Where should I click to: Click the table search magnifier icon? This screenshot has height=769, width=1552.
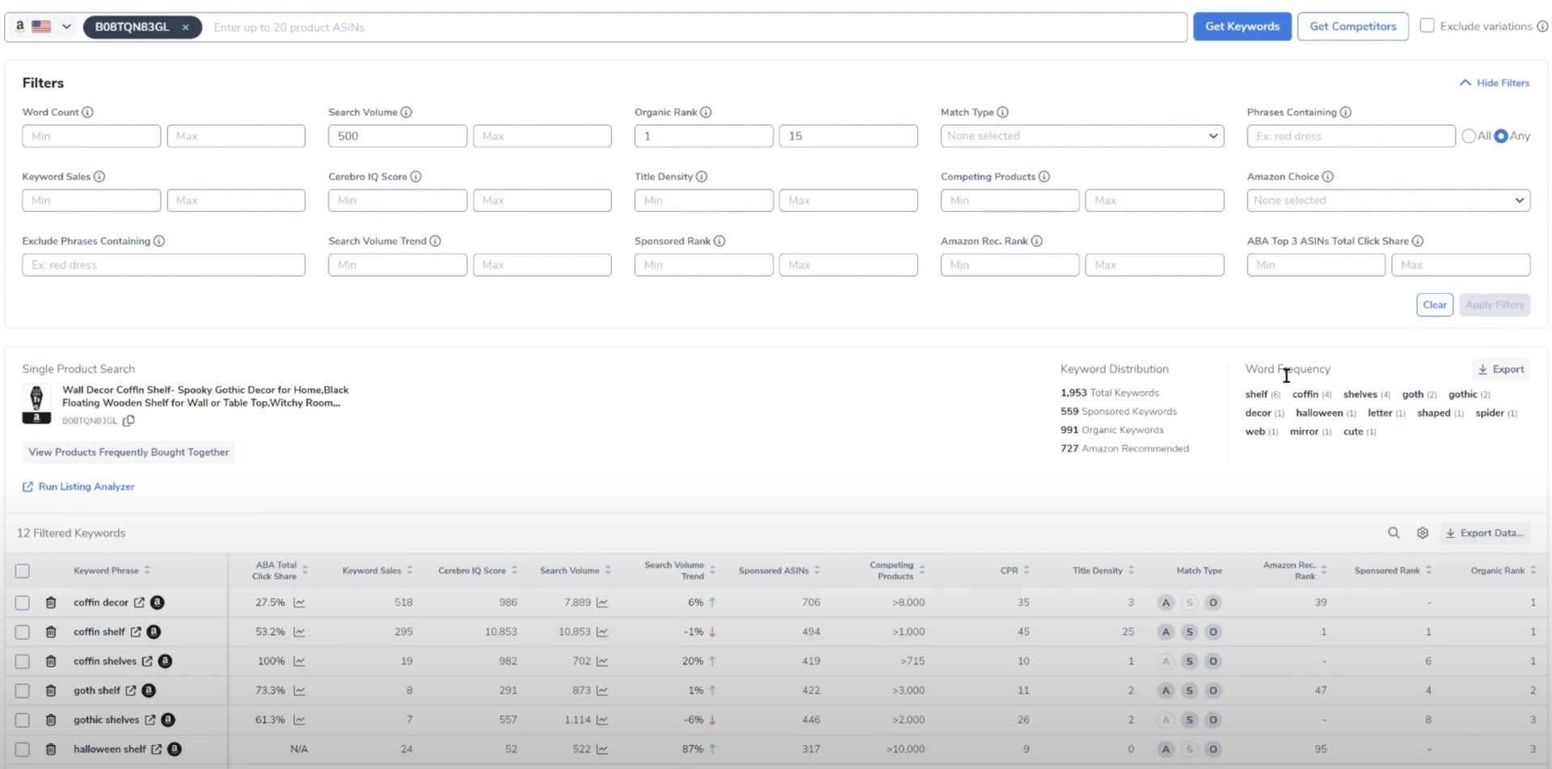[1394, 533]
